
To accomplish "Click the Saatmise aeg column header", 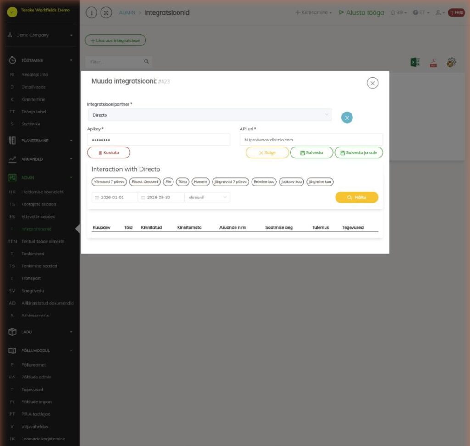I will coord(279,228).
